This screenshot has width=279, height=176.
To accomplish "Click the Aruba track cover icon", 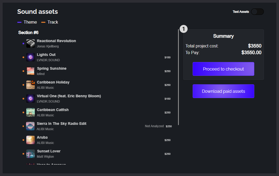I will point(31,140).
